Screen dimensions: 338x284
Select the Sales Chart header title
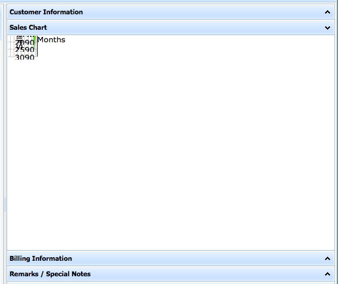tap(28, 27)
